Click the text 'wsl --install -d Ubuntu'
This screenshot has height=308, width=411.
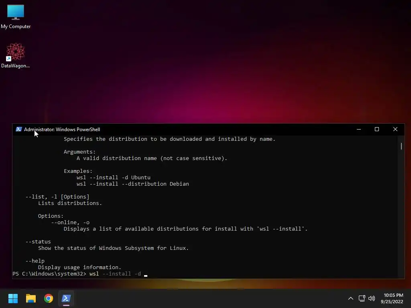(x=114, y=177)
